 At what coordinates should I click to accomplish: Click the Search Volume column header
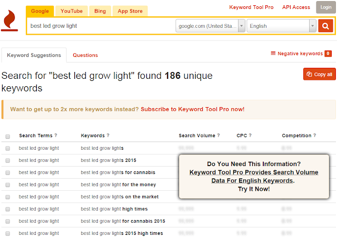point(197,136)
